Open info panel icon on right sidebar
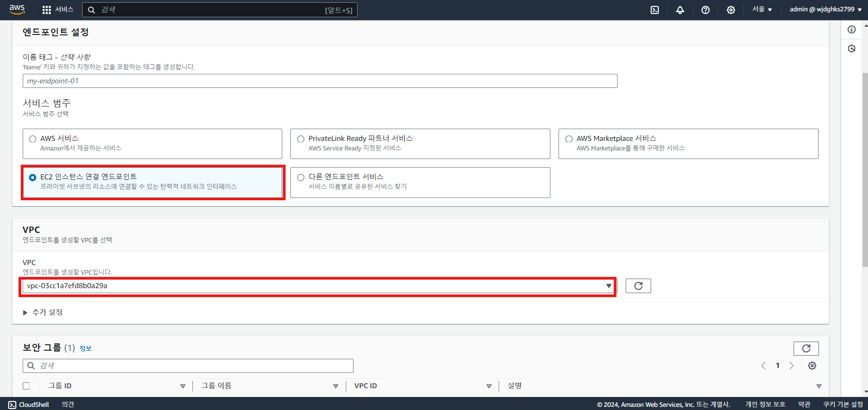The height and width of the screenshot is (410, 868). coord(852,29)
